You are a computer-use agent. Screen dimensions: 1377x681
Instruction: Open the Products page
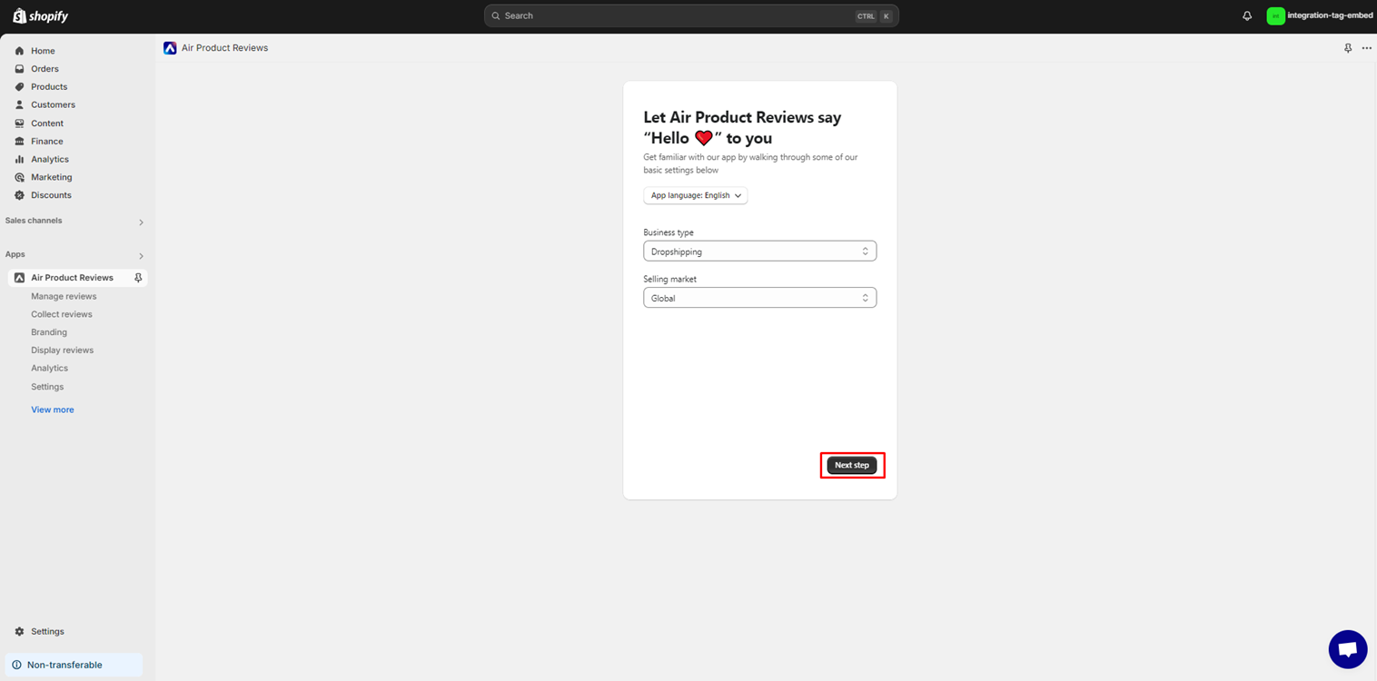pyautogui.click(x=49, y=87)
